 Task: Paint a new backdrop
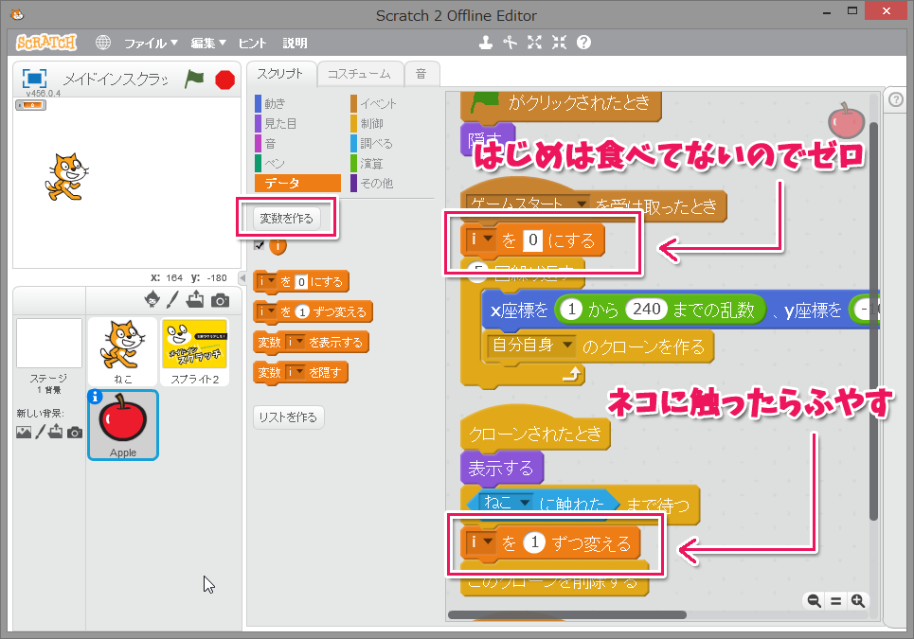pyautogui.click(x=40, y=432)
